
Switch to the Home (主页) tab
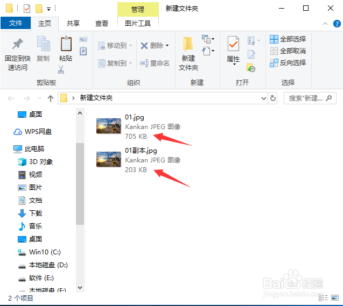coord(45,23)
